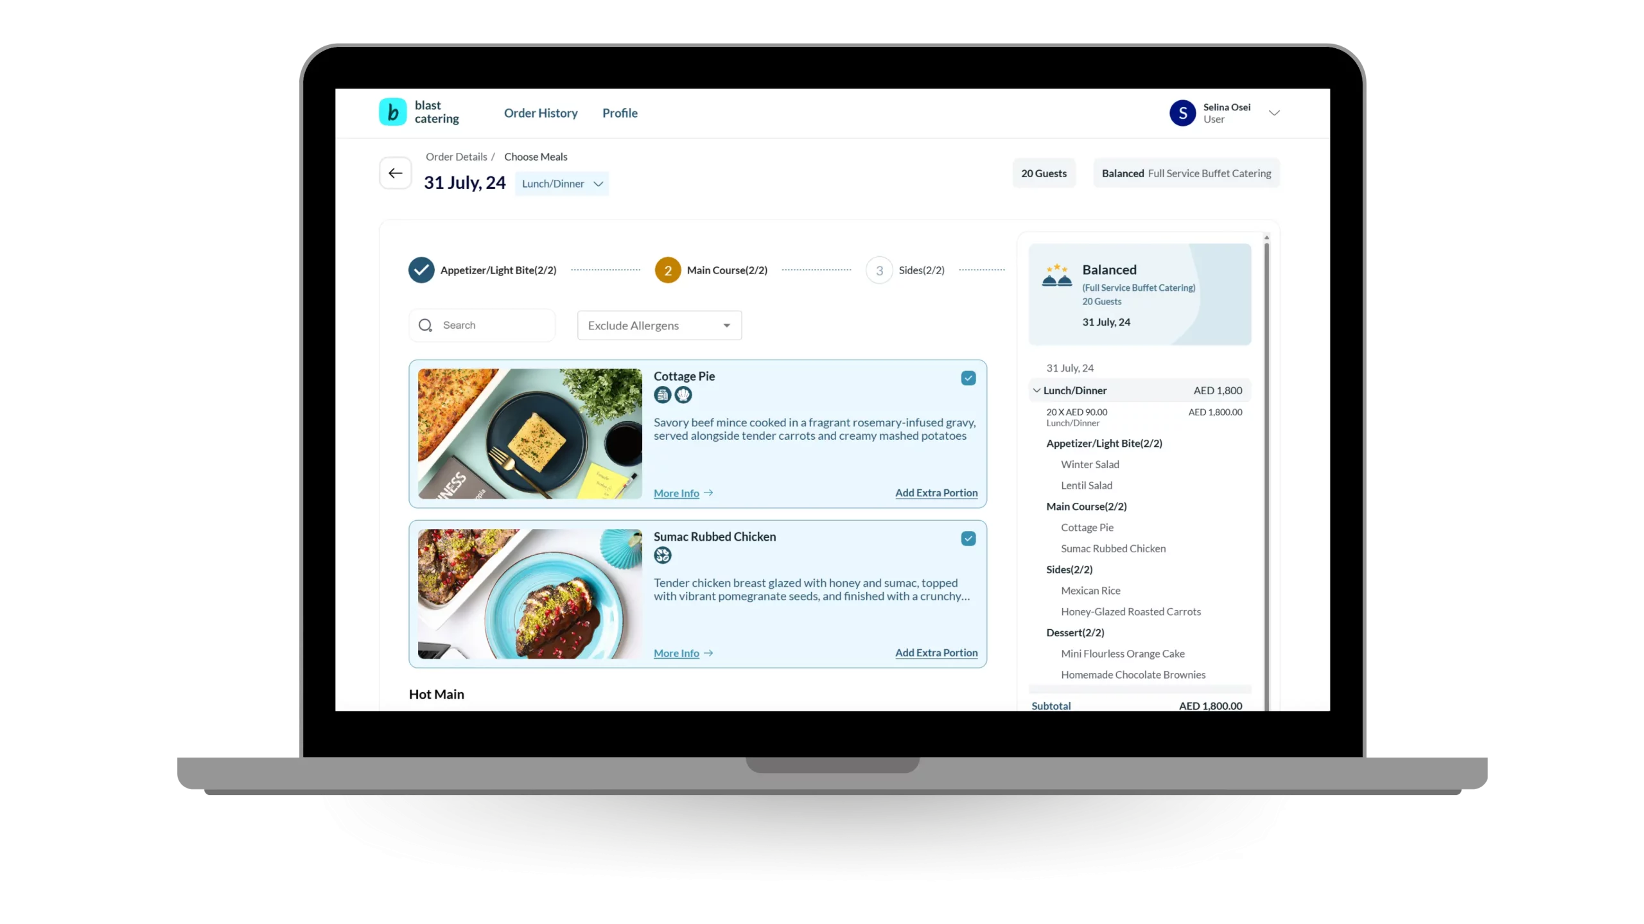Select the Order History menu tab
Screen dimensions: 1644x924
tap(541, 113)
